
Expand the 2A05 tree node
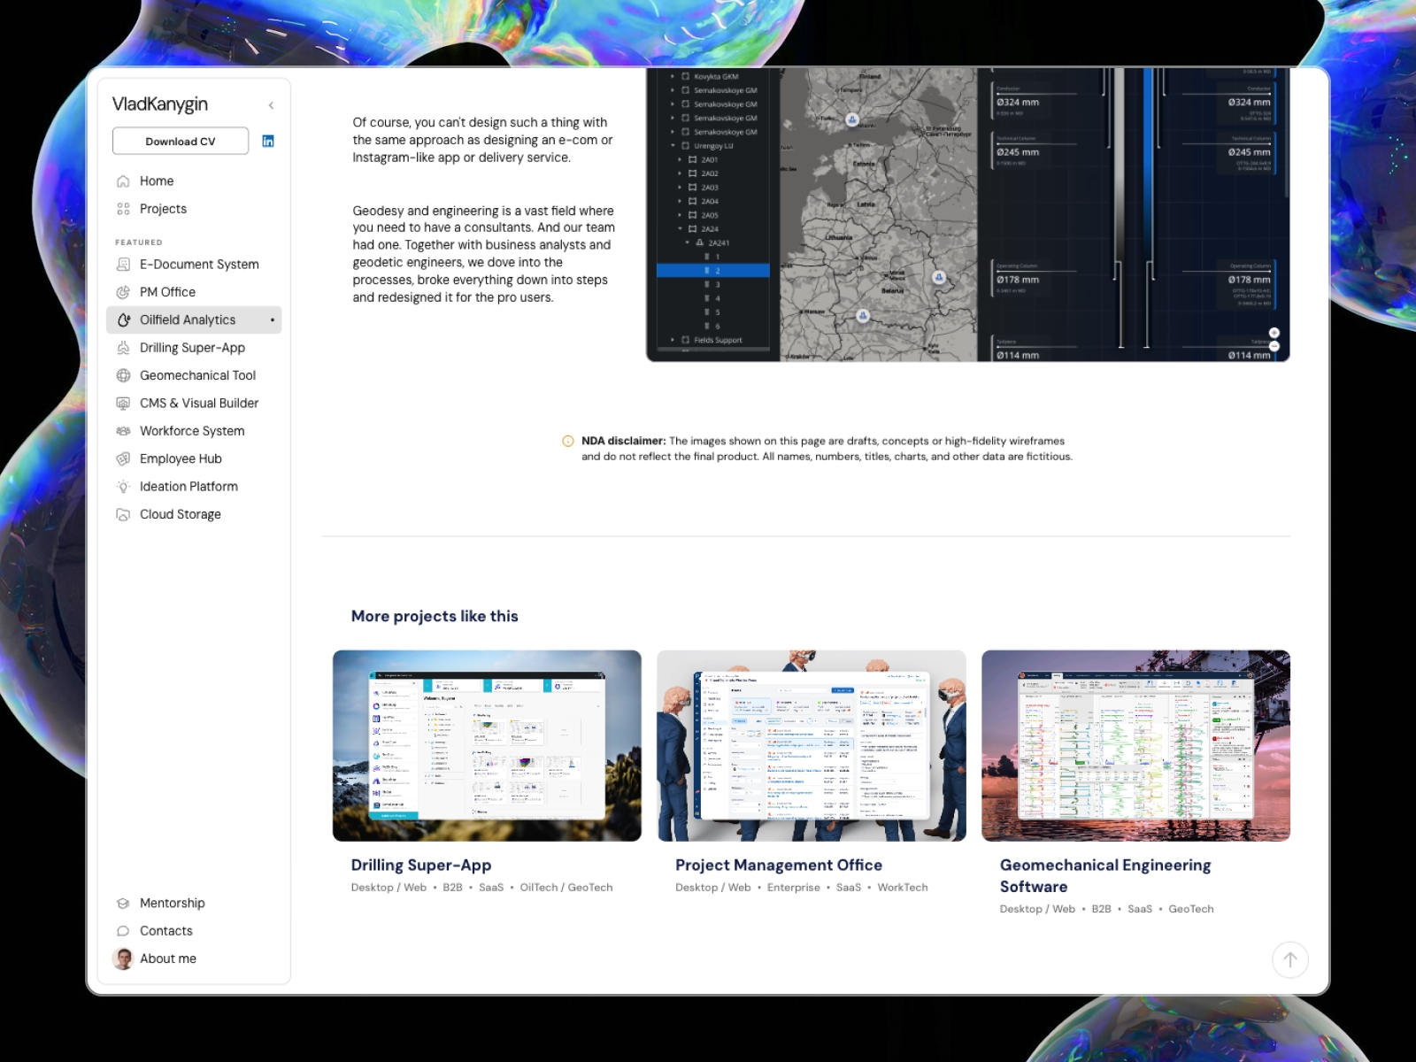(680, 215)
